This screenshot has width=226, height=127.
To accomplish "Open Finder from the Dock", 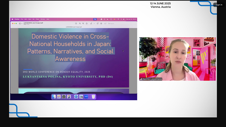I will (x=54, y=97).
